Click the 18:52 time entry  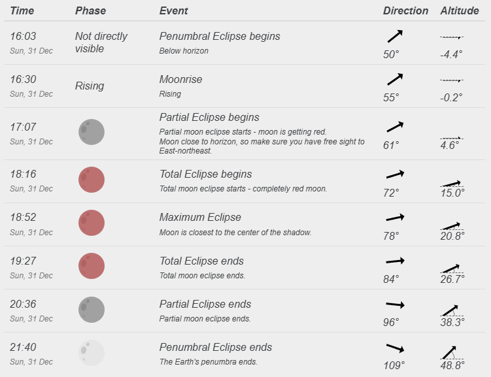[x=23, y=217]
